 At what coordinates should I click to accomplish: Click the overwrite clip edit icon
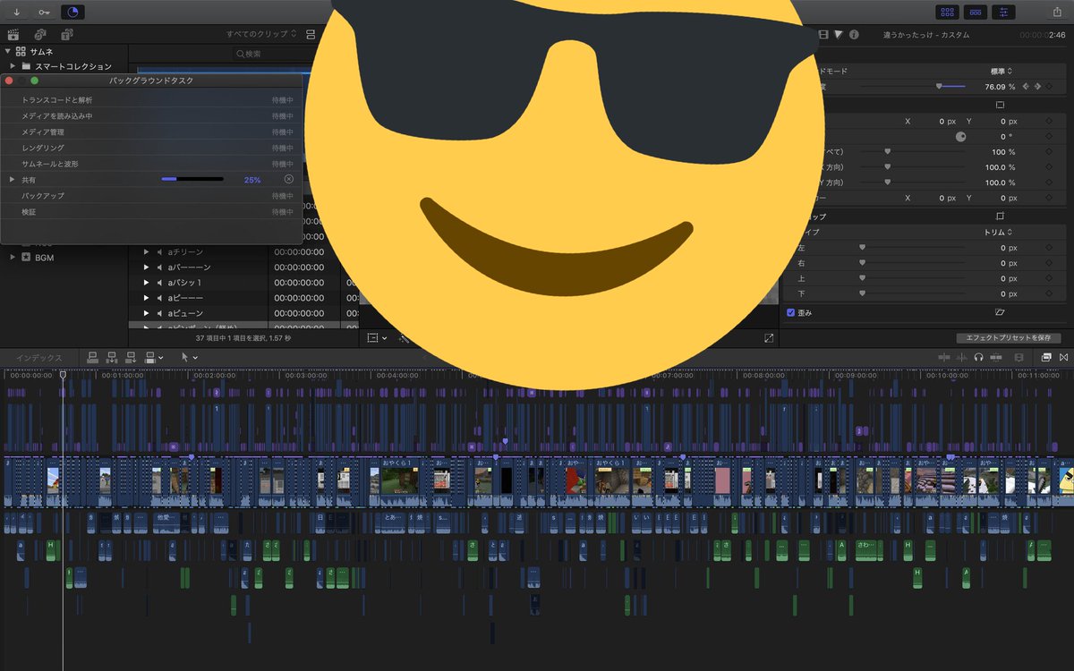152,357
